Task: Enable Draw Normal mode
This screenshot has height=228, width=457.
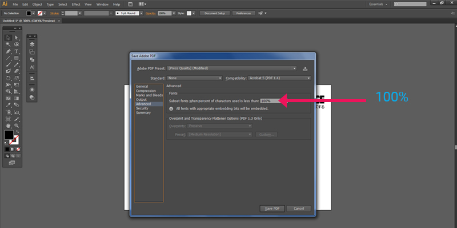Action: (x=7, y=156)
